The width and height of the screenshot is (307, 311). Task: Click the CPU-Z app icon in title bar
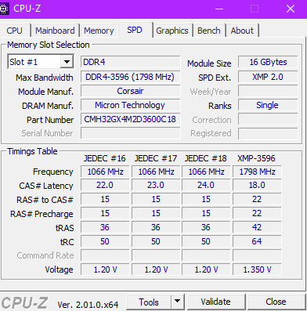click(4, 9)
